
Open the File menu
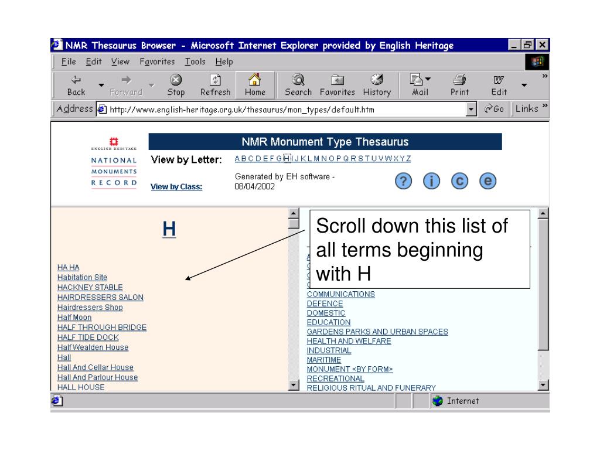[x=69, y=62]
